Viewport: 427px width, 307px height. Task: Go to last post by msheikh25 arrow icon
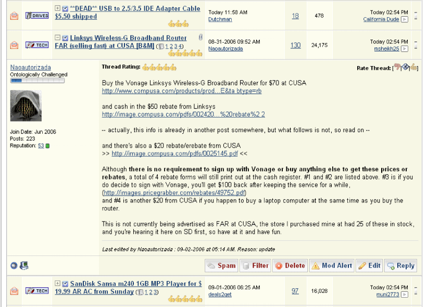405,49
